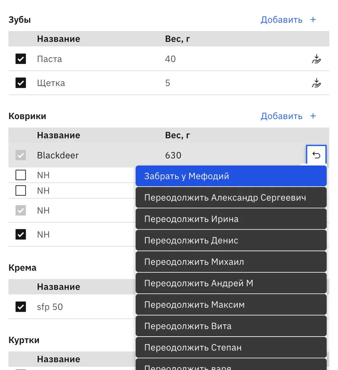This screenshot has width=338, height=370.
Task: Select Переодолжить Андрей М entry
Action: (x=231, y=283)
